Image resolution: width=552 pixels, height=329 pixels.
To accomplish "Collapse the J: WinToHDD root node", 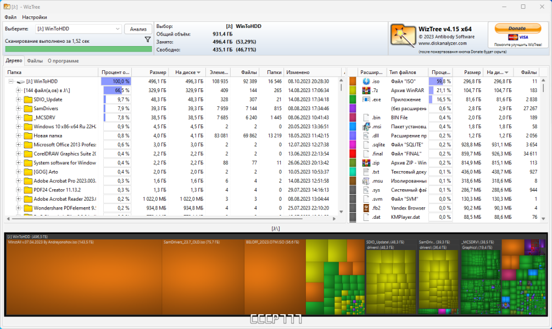I will point(11,81).
